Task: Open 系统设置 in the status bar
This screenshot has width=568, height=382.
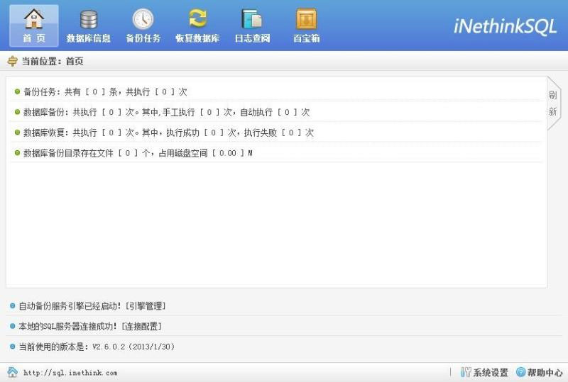Action: 484,372
